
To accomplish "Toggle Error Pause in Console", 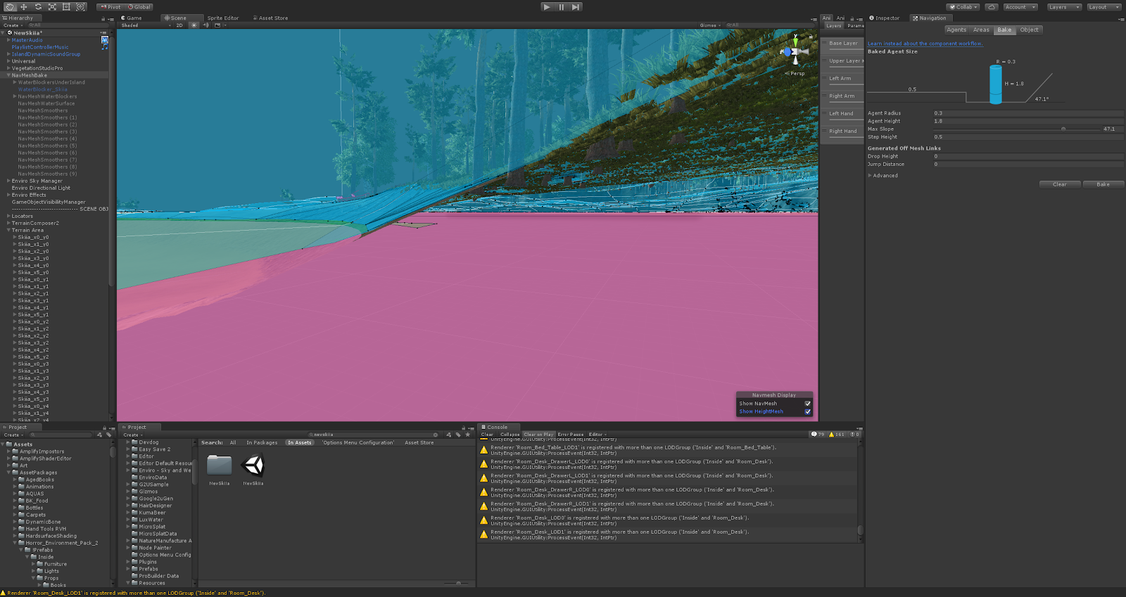I will [571, 435].
